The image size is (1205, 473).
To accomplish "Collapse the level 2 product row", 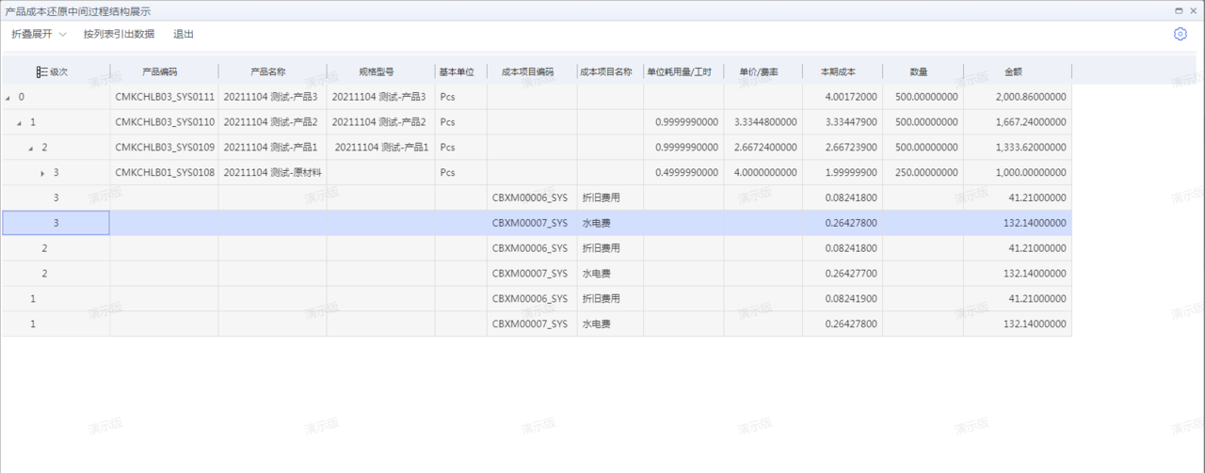I will [x=31, y=149].
